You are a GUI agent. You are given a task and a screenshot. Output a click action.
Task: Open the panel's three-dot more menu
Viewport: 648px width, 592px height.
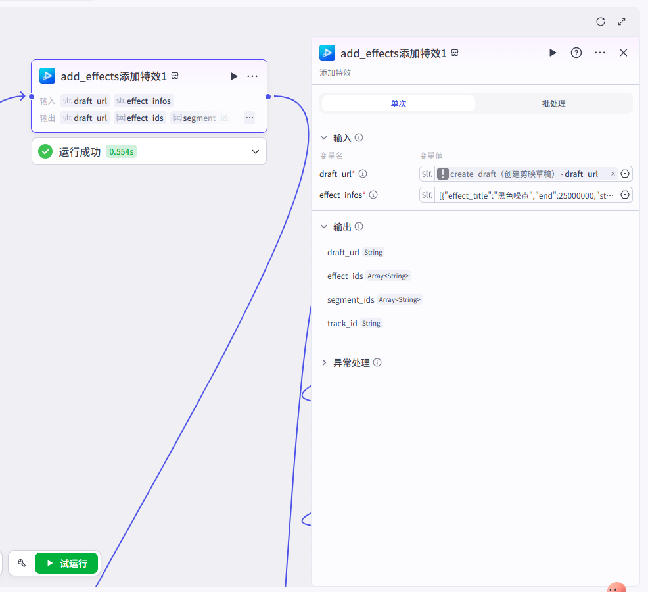(600, 53)
